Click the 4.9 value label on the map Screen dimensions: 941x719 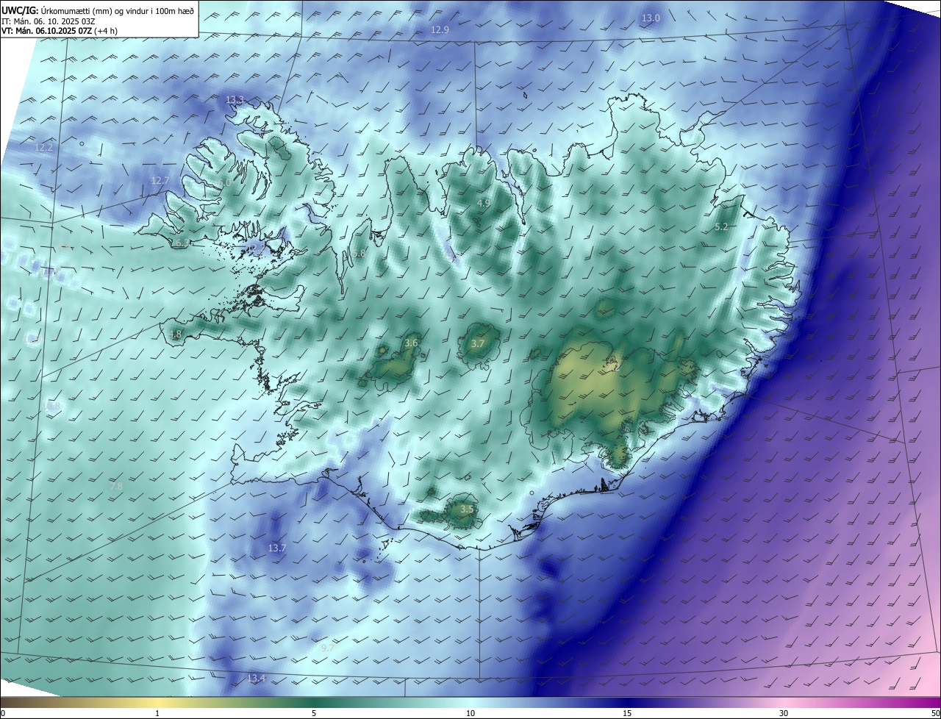point(484,203)
